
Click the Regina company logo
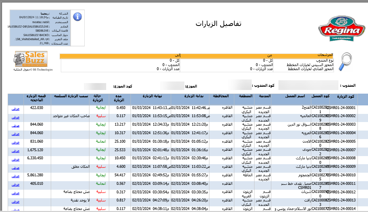tap(339, 29)
